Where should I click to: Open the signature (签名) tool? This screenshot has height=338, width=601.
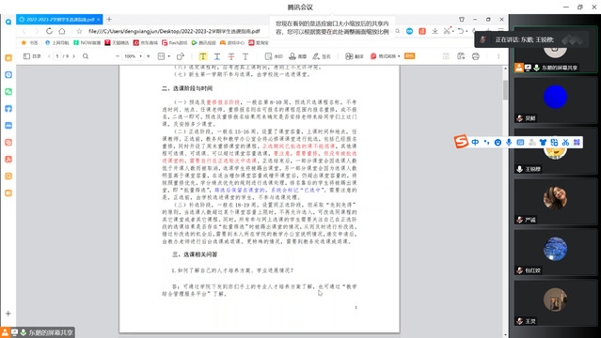pos(322,56)
